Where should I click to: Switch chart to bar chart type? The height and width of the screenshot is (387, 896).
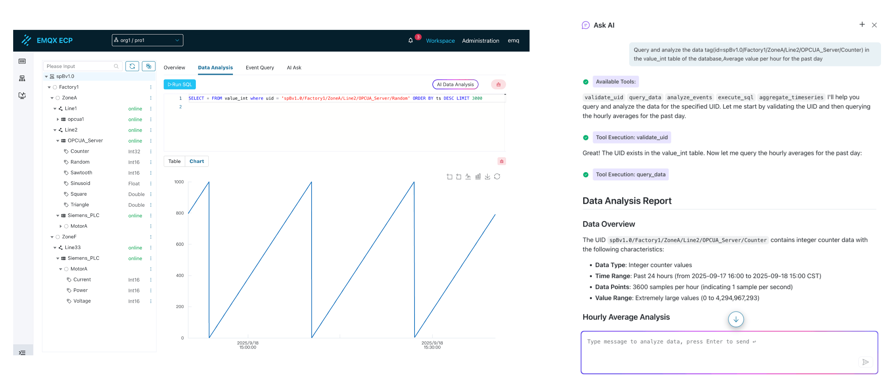pos(478,177)
